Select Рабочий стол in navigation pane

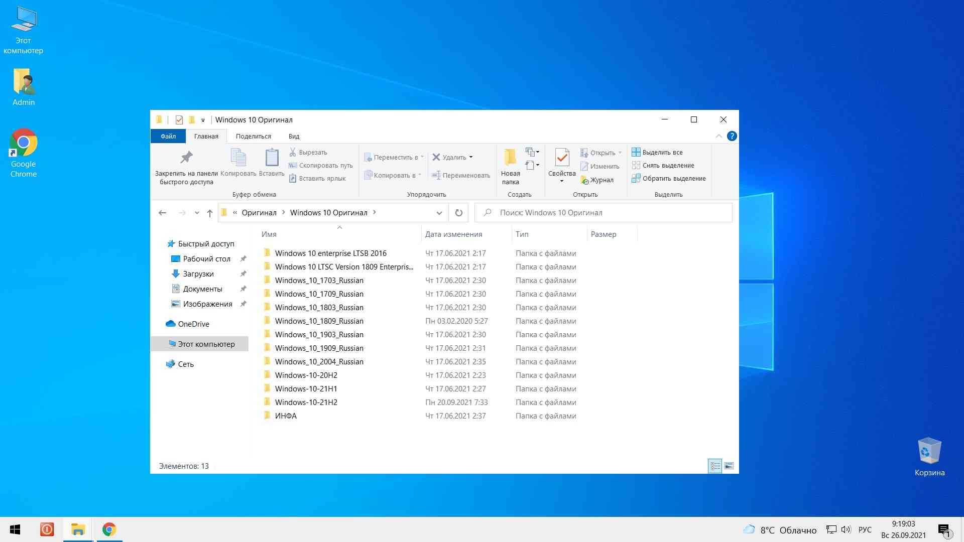(x=201, y=259)
